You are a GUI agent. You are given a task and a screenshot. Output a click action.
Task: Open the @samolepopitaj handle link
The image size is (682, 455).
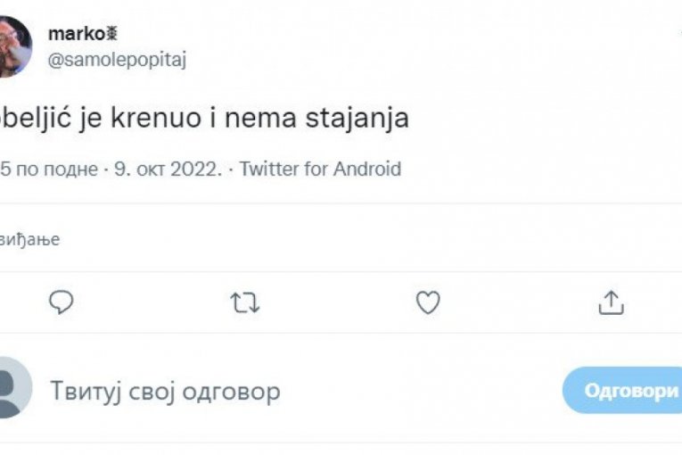(x=117, y=59)
